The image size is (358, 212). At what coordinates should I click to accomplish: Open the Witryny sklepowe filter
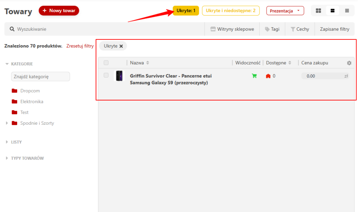pos(232,29)
